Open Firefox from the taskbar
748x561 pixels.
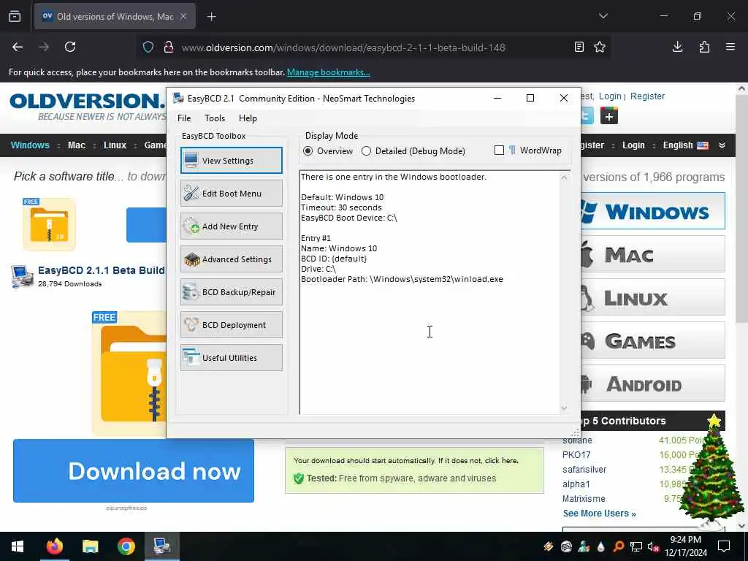tap(54, 546)
